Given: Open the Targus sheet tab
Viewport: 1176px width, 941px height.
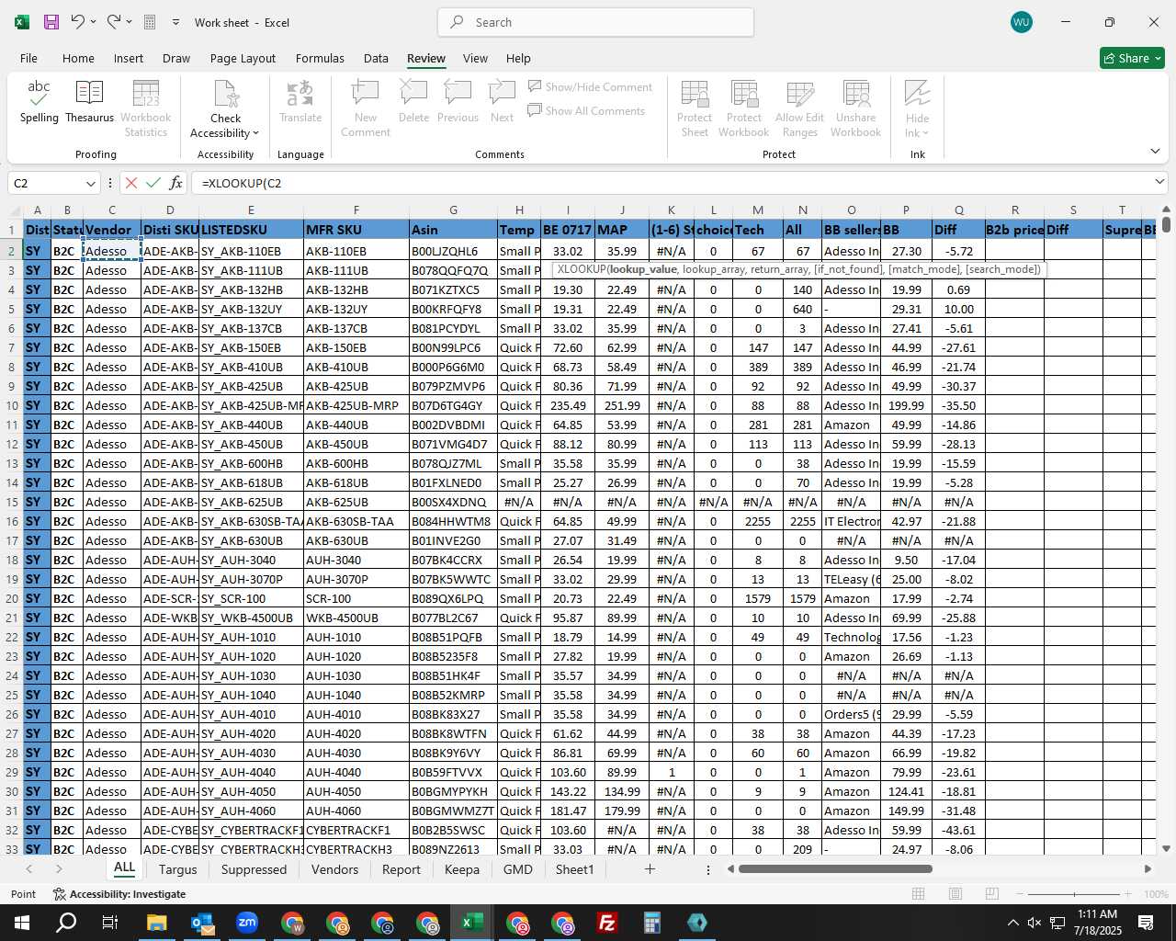Looking at the screenshot, I should [177, 869].
